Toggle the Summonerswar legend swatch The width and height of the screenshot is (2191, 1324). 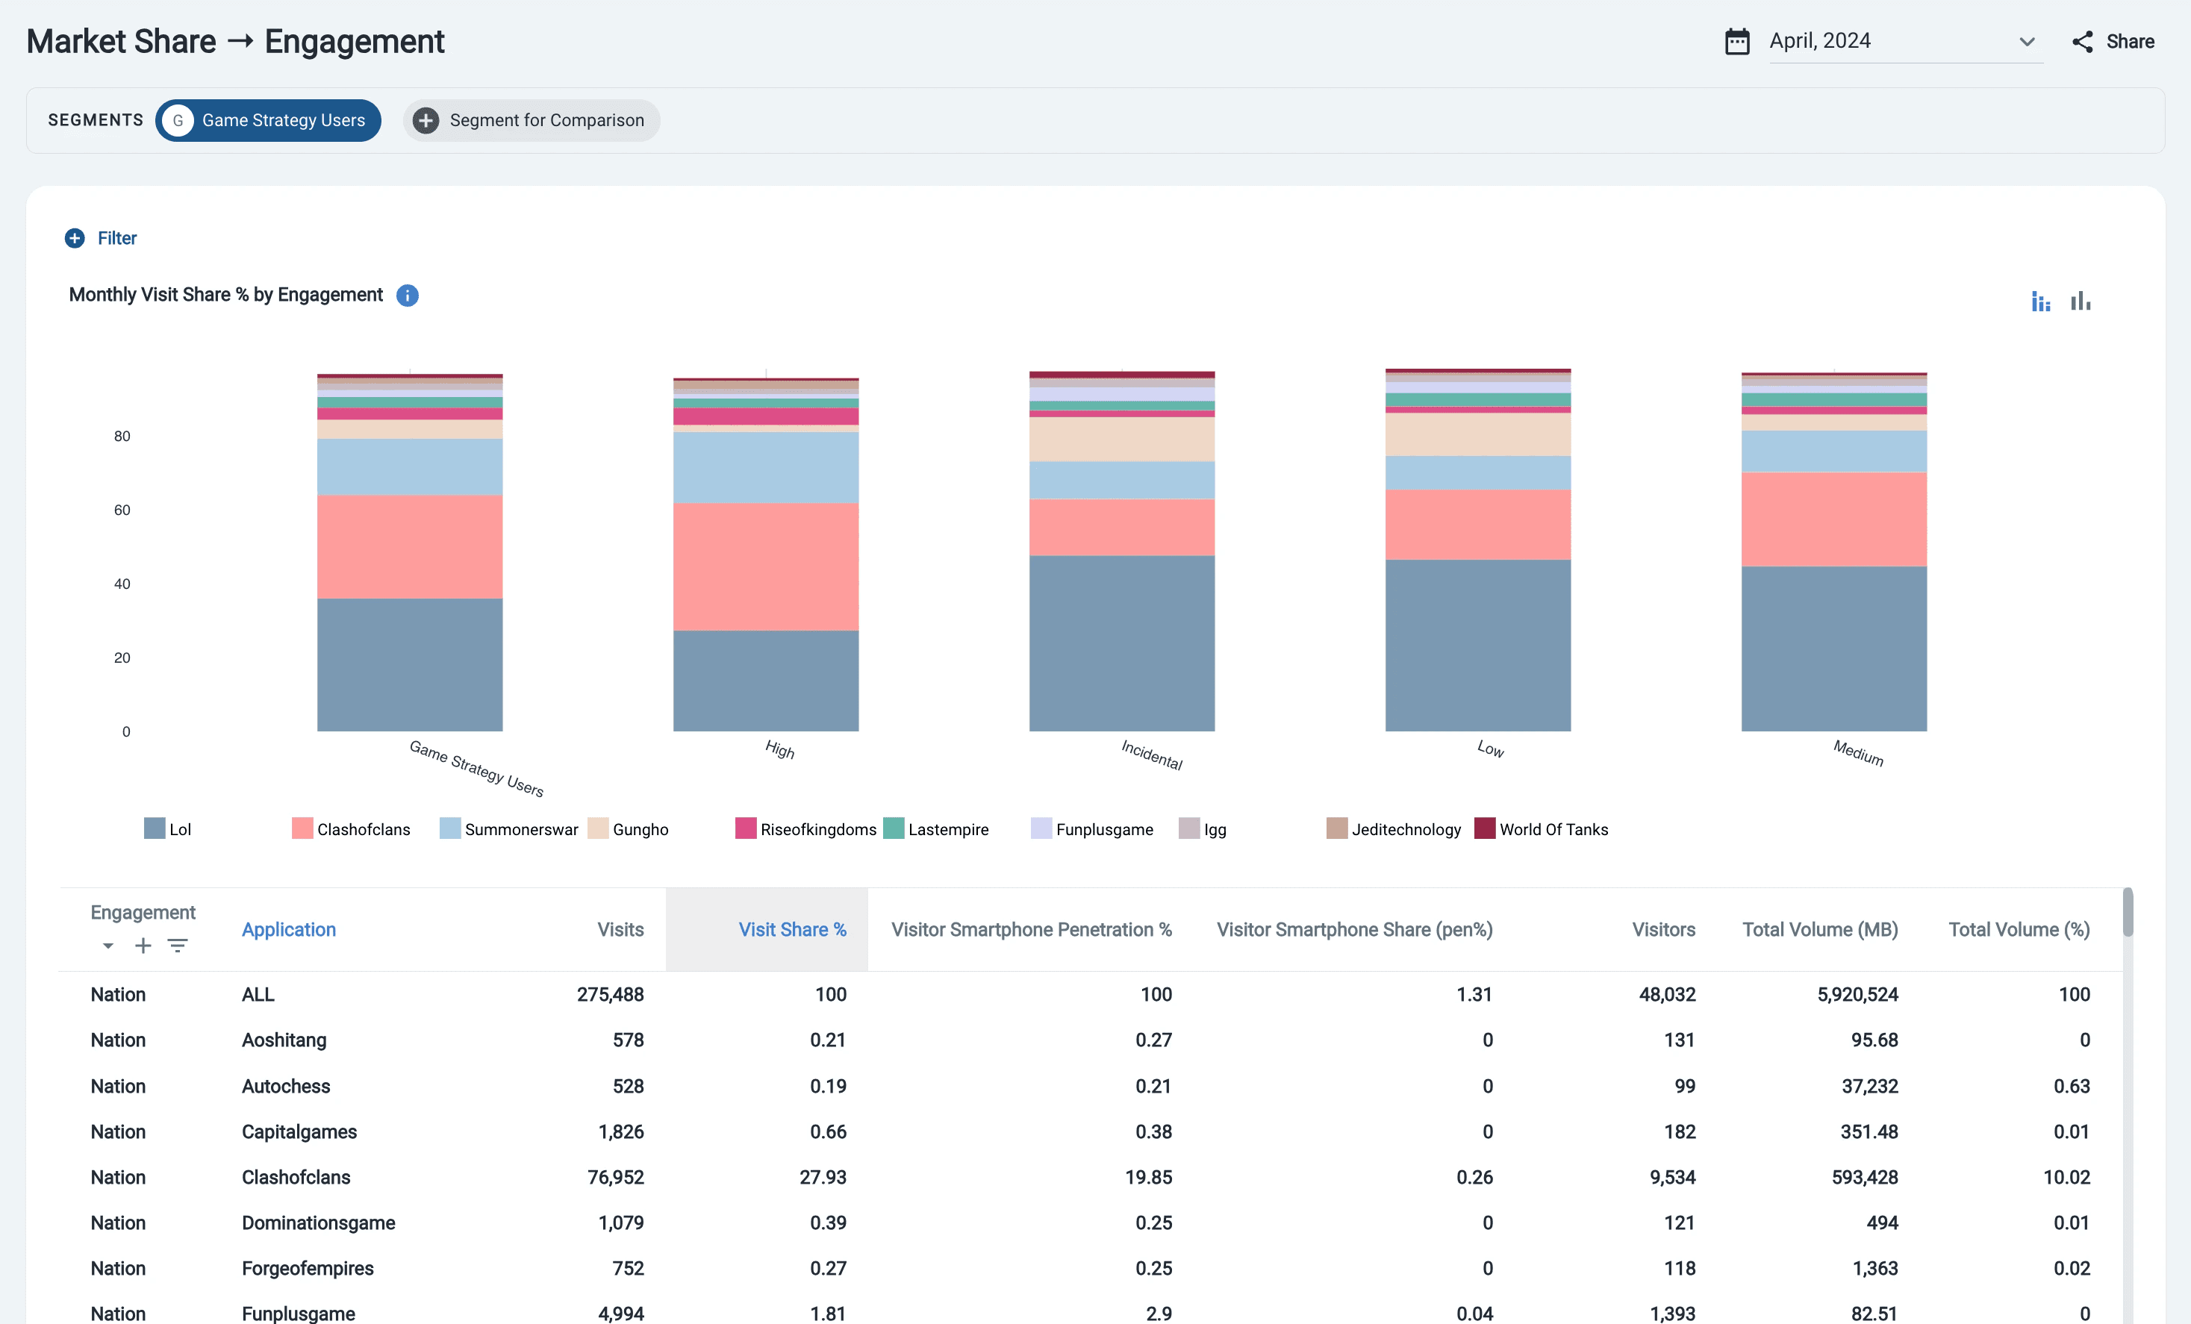pos(450,828)
